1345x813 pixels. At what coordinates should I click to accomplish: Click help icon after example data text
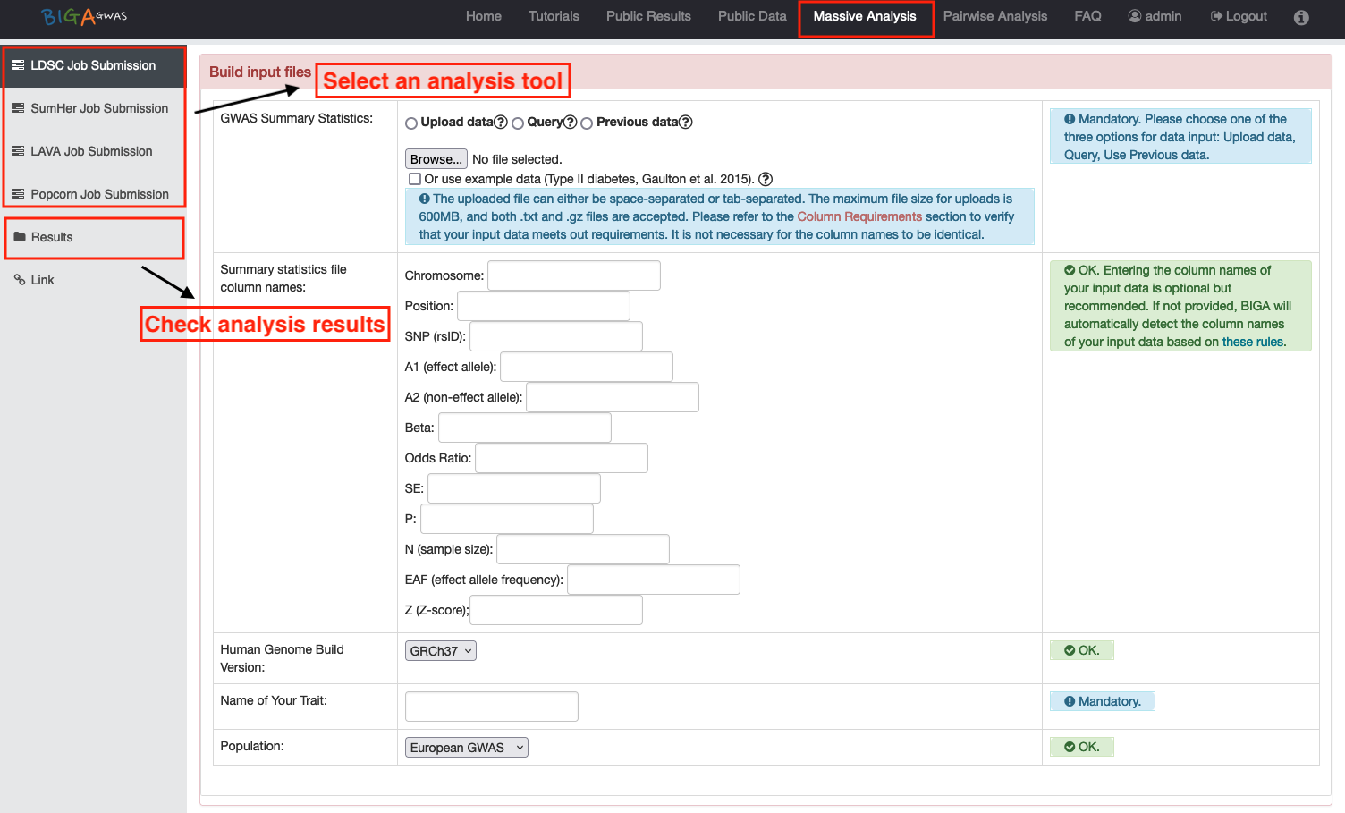coord(766,179)
